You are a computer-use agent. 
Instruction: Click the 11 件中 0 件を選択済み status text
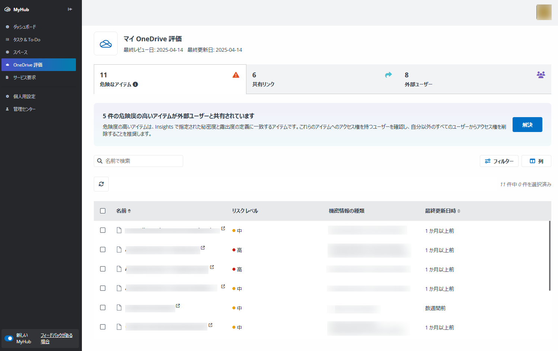coord(526,184)
